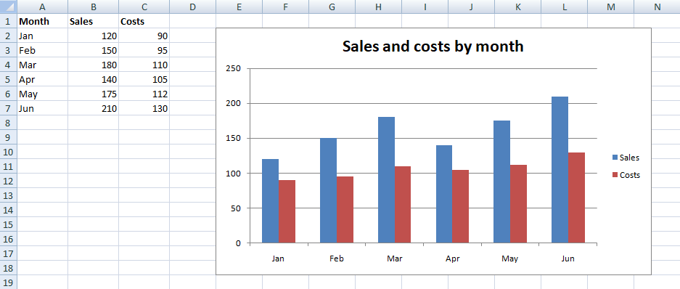Select the red Costs bar for Mar

pyautogui.click(x=403, y=204)
